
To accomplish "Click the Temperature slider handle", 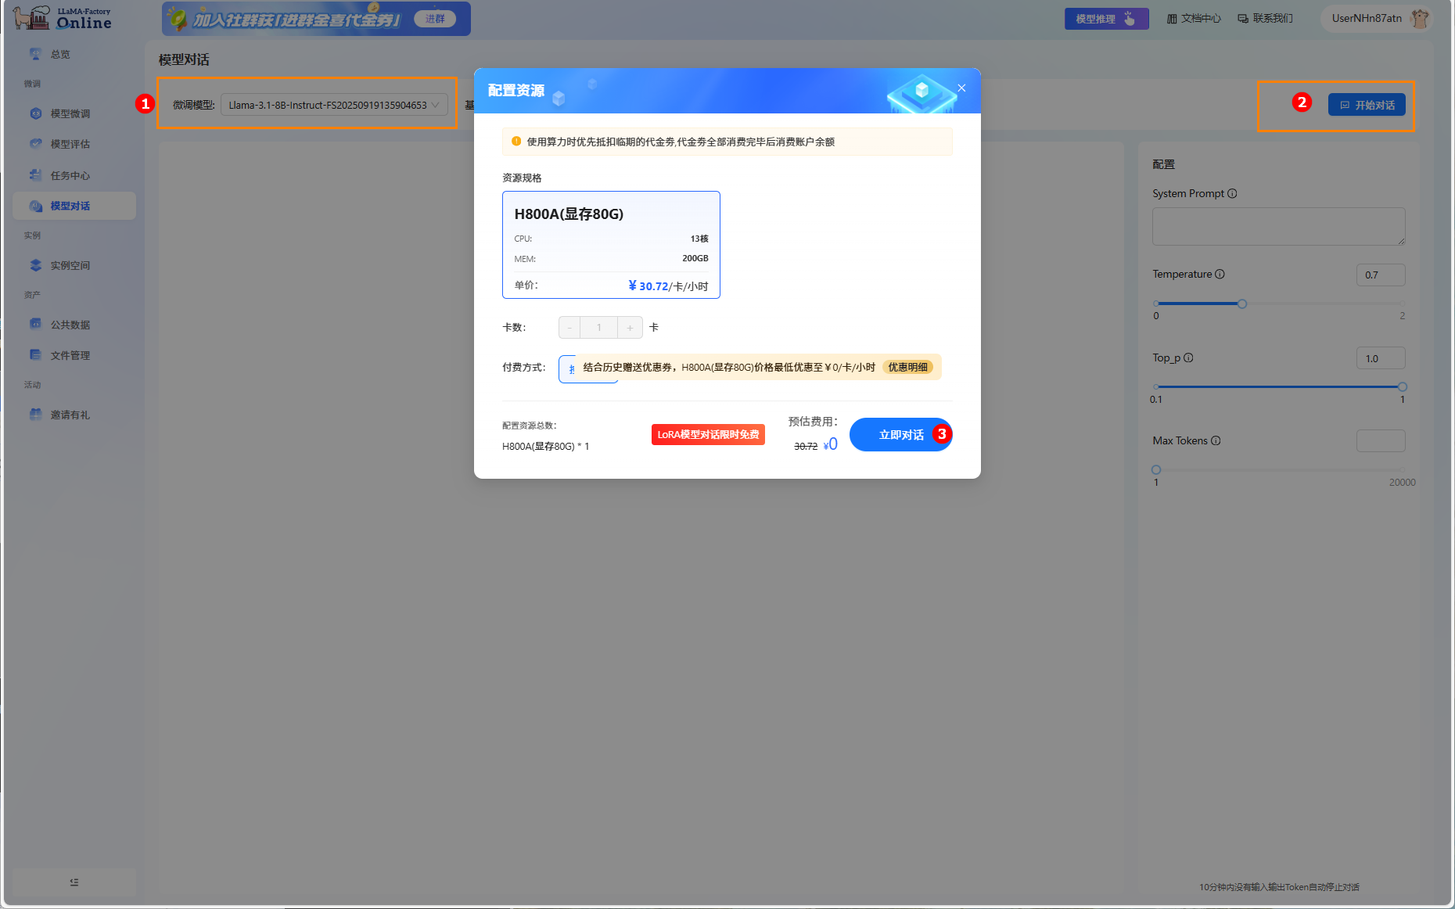I will (x=1241, y=304).
